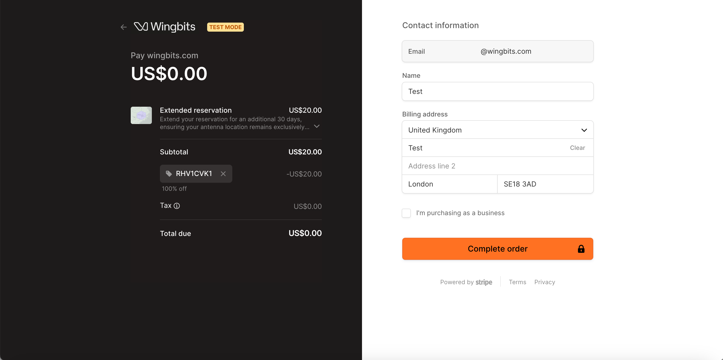Screen dimensions: 723x360
Task: Open the Privacy link
Action: (x=545, y=282)
